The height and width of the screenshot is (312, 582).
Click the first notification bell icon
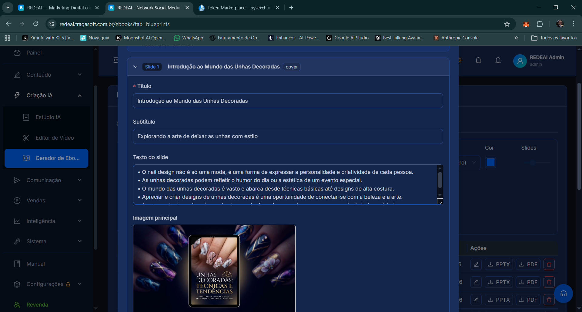coord(478,60)
